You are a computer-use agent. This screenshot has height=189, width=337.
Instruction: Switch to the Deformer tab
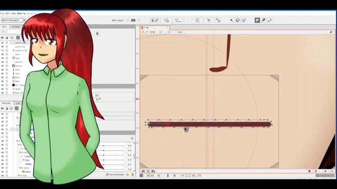click(6, 103)
